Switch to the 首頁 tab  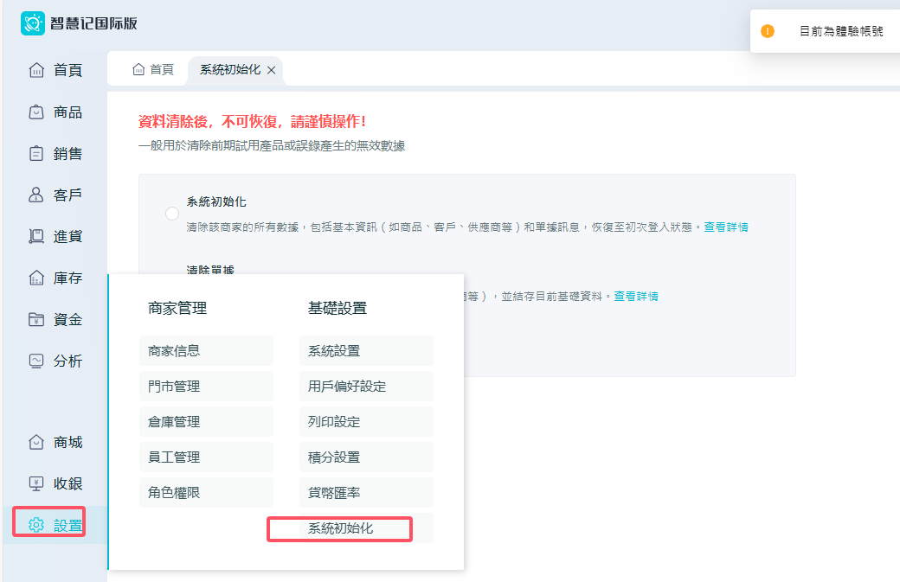point(153,70)
